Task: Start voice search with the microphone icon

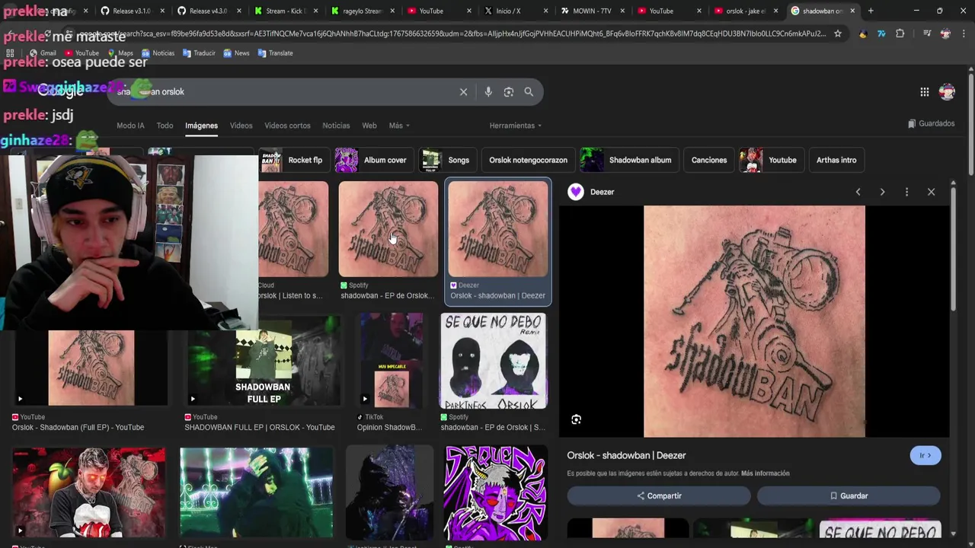Action: 488,92
